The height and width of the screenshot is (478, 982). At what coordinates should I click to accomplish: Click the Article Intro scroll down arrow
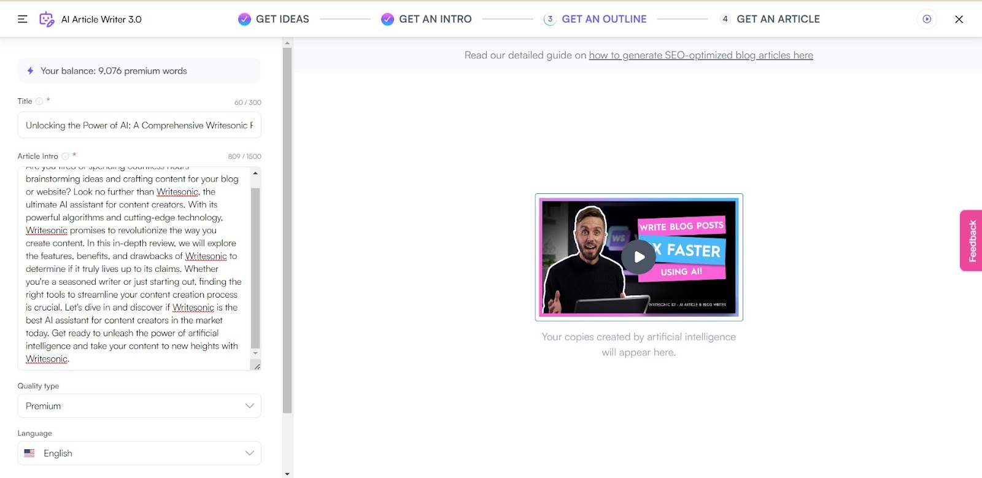coord(255,353)
